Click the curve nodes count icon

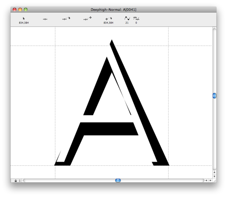(x=127, y=19)
